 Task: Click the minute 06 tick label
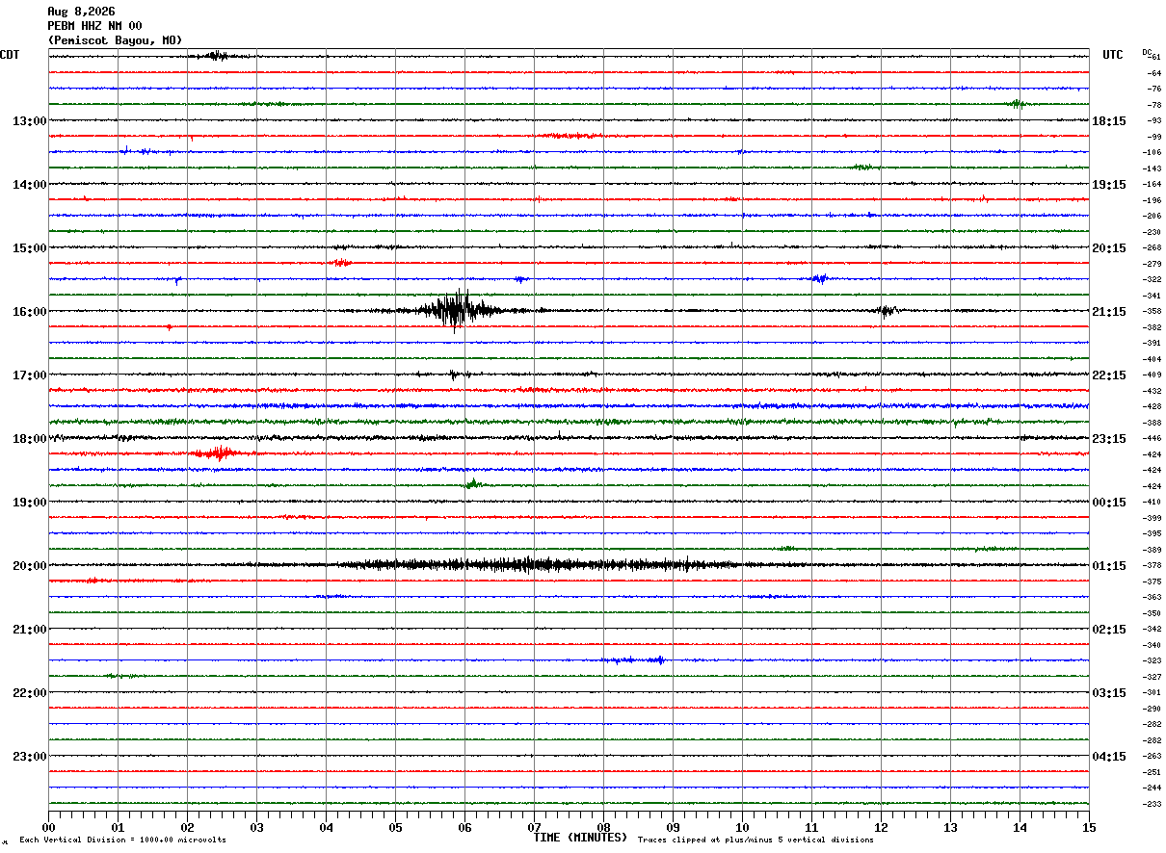coord(464,827)
